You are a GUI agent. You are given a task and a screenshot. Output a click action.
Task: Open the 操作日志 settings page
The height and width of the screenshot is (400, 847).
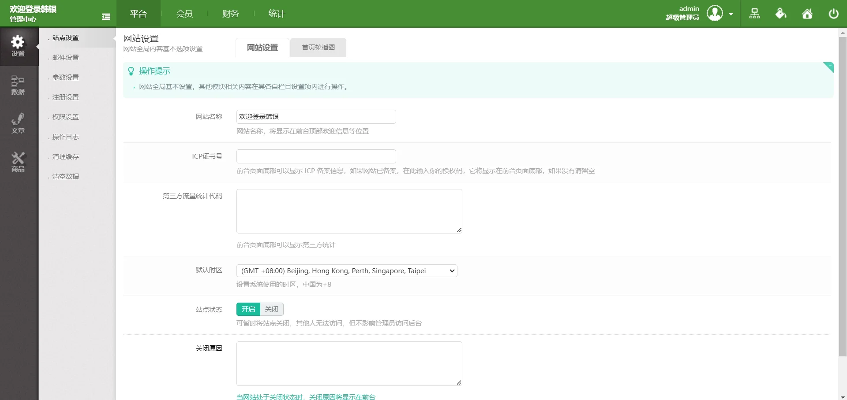[x=65, y=137]
